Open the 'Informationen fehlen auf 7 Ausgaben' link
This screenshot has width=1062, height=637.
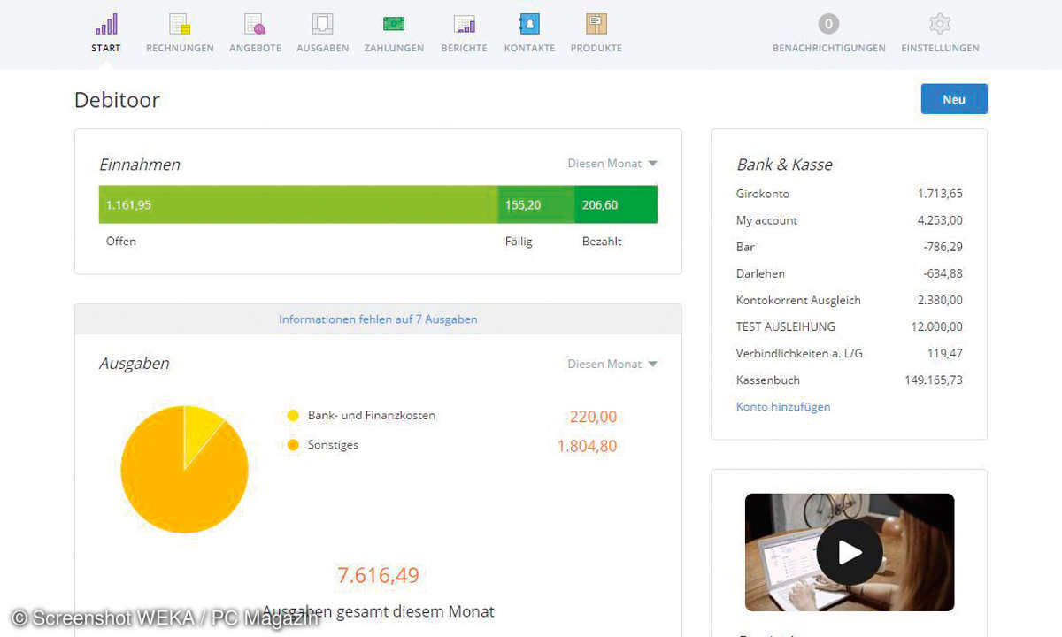[378, 319]
